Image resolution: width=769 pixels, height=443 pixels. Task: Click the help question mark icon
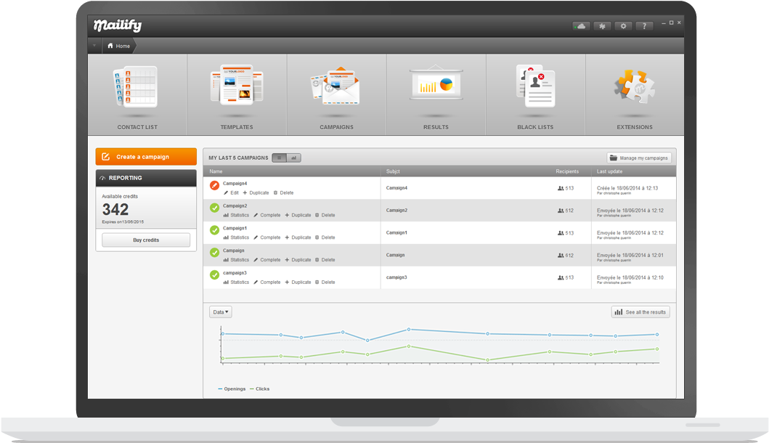[x=644, y=26]
